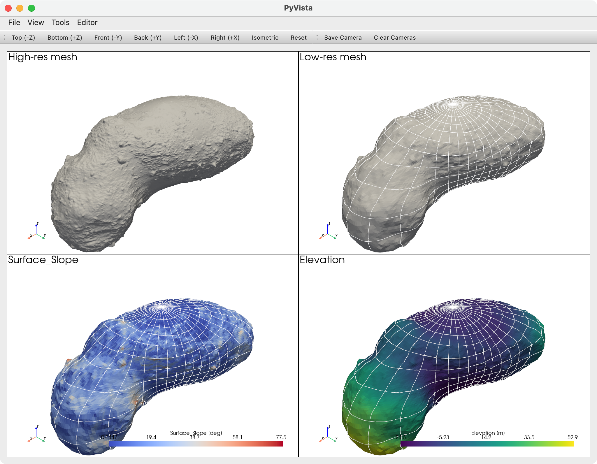Set camera to Back (+Y) view
The image size is (597, 464).
(148, 38)
